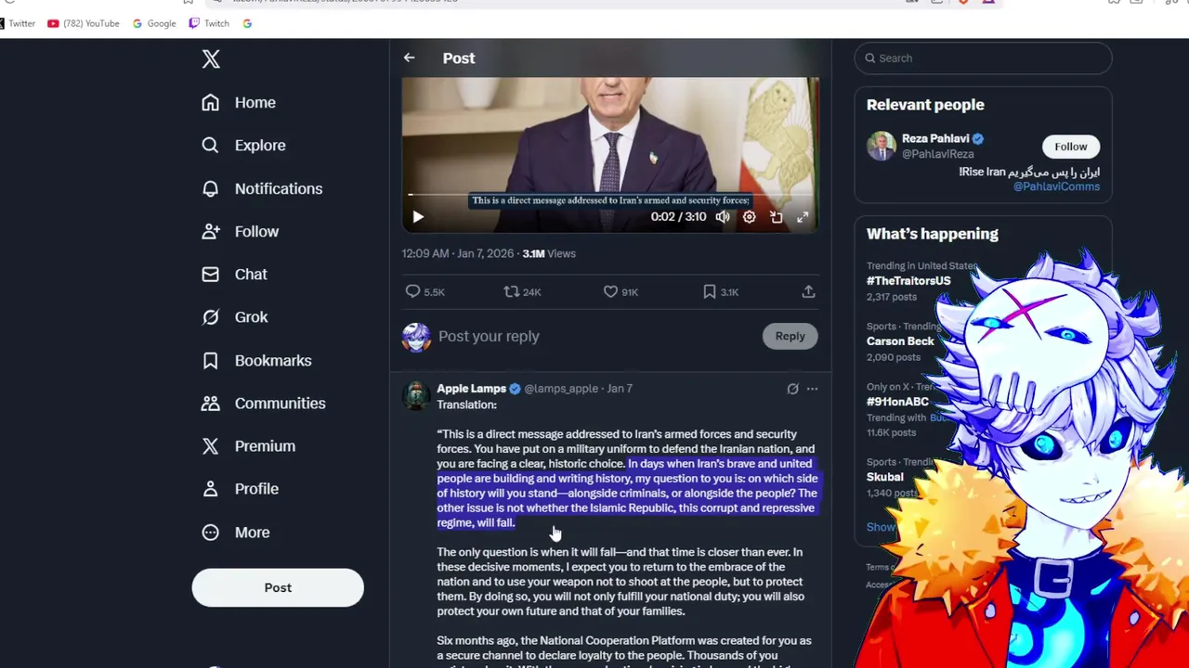Open the Follow sidebar item
This screenshot has height=668, width=1189.
point(240,231)
